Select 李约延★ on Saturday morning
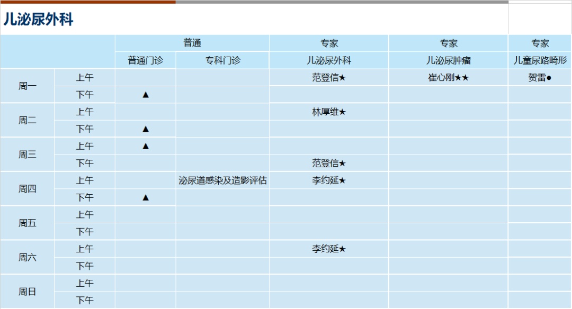Viewport: 572px width, 309px height. 329,249
